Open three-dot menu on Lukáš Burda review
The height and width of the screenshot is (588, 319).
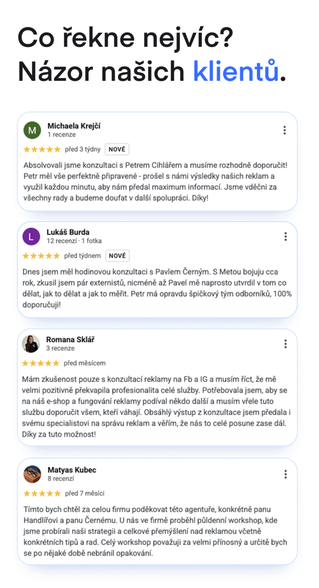[x=285, y=237]
